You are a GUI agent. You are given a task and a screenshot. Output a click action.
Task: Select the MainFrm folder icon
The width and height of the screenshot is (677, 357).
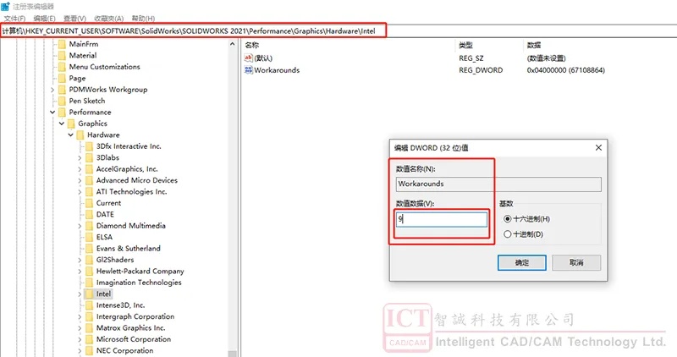pyautogui.click(x=62, y=44)
